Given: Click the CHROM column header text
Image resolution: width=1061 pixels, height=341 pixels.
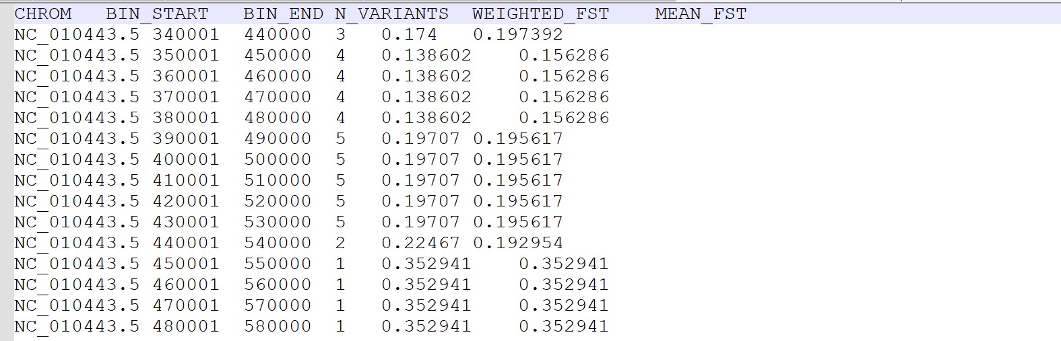Looking at the screenshot, I should (x=43, y=14).
